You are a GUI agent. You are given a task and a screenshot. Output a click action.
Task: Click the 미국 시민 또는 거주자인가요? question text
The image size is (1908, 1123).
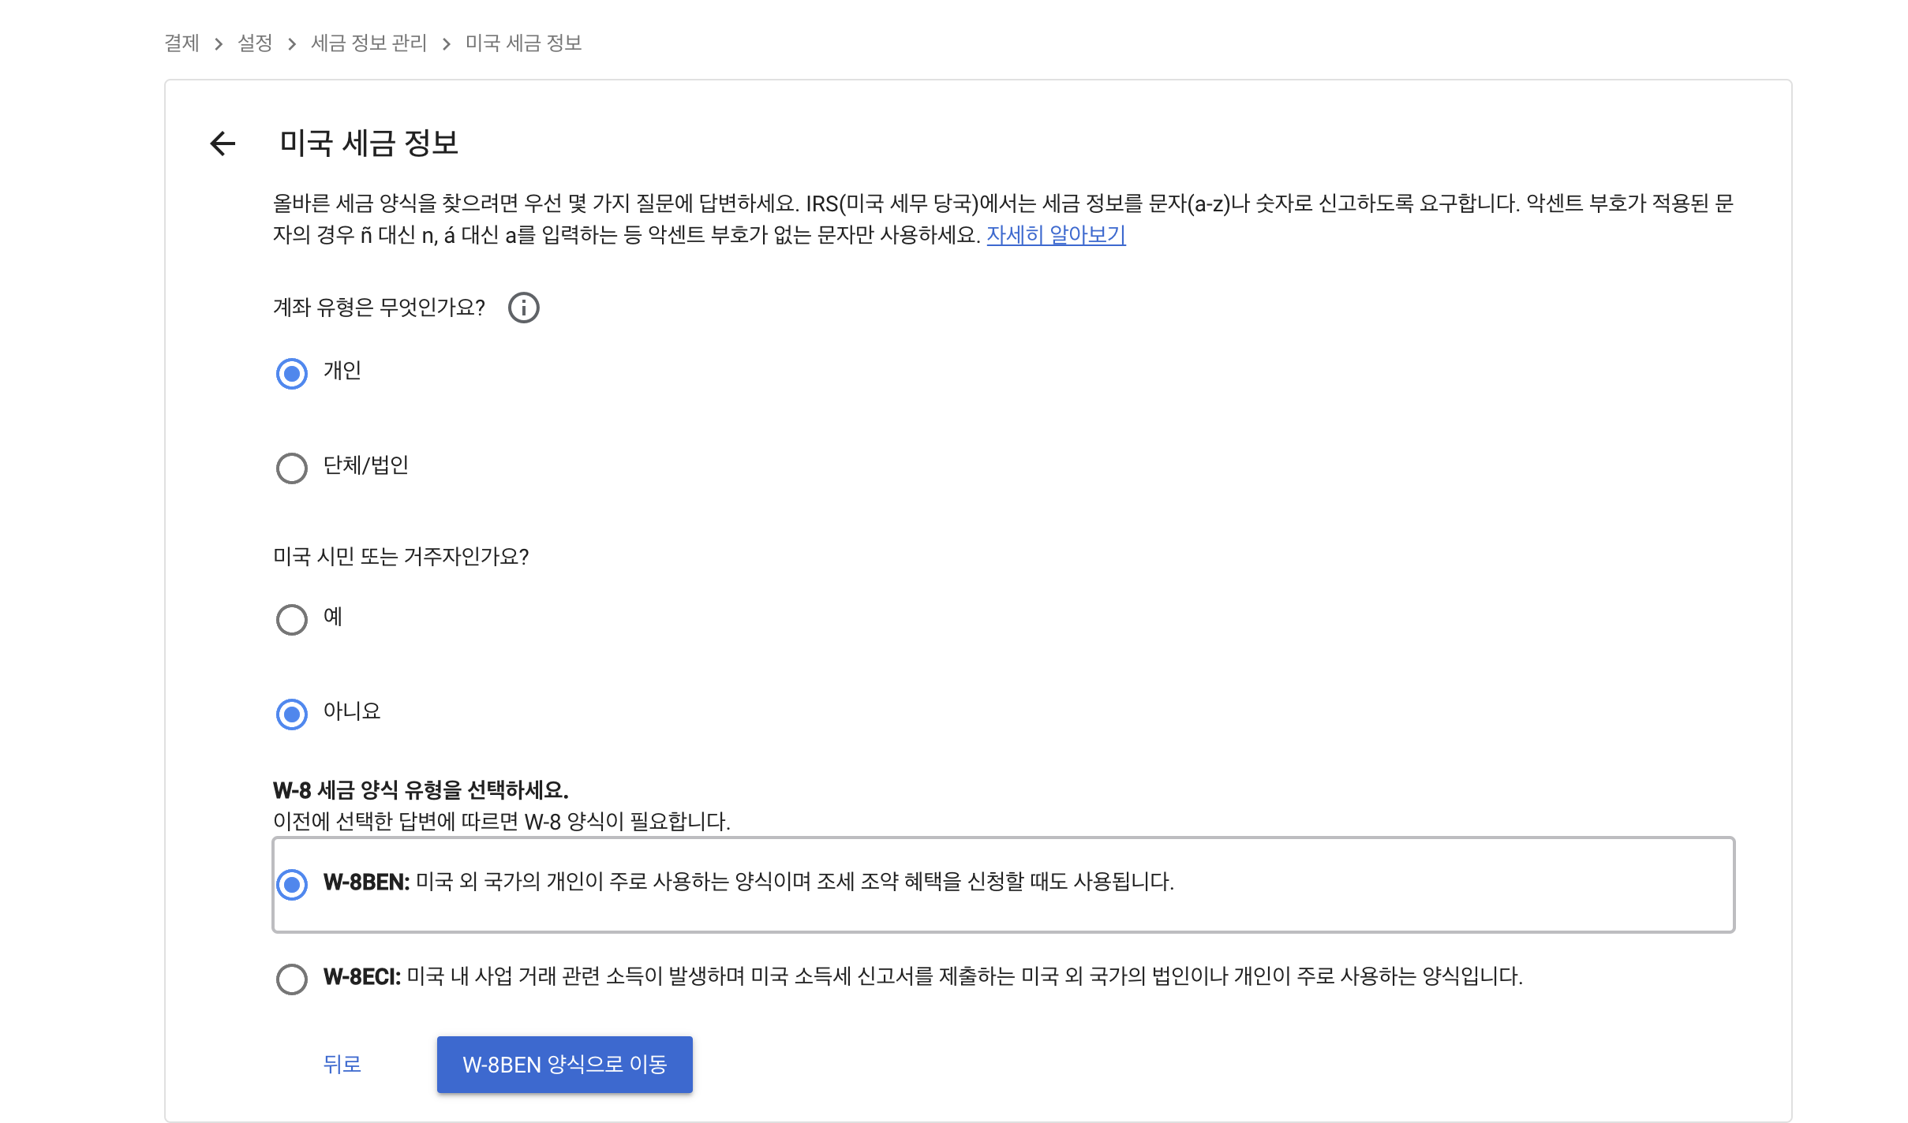401,556
